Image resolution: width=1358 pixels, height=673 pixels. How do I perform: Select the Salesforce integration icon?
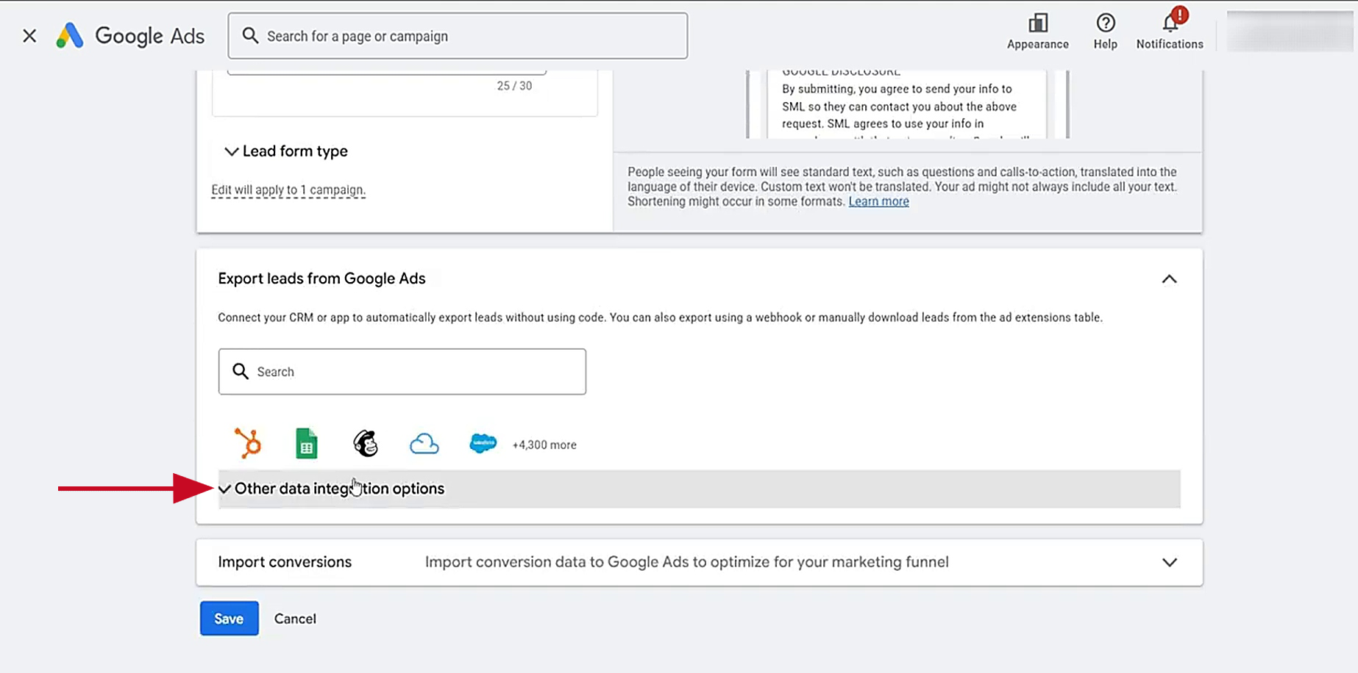click(483, 444)
